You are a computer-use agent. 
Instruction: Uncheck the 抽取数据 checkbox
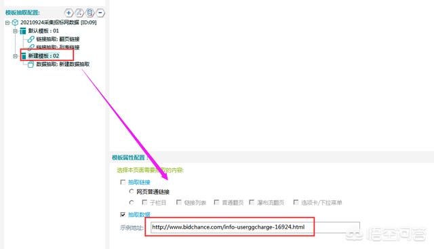coord(123,214)
